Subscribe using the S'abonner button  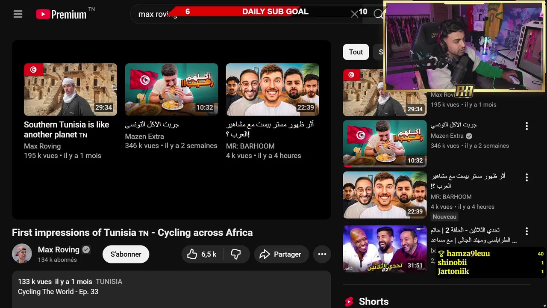point(126,254)
